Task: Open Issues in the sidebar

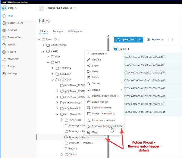Action: click(x=11, y=45)
